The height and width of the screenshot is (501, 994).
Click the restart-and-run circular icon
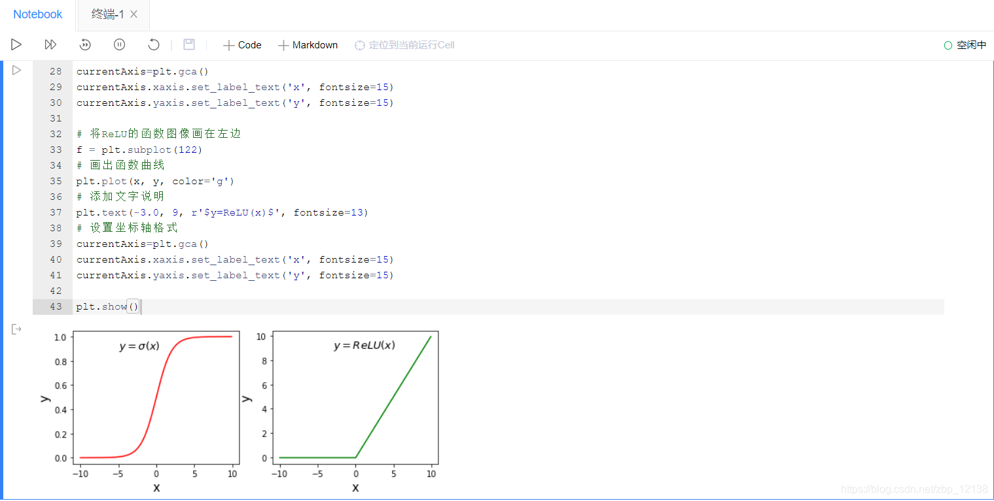pos(85,44)
